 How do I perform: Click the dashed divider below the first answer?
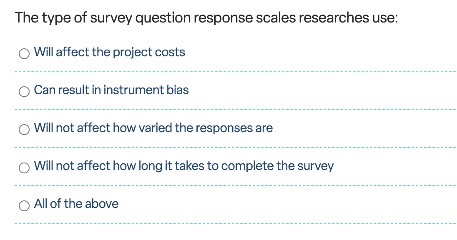click(x=228, y=72)
